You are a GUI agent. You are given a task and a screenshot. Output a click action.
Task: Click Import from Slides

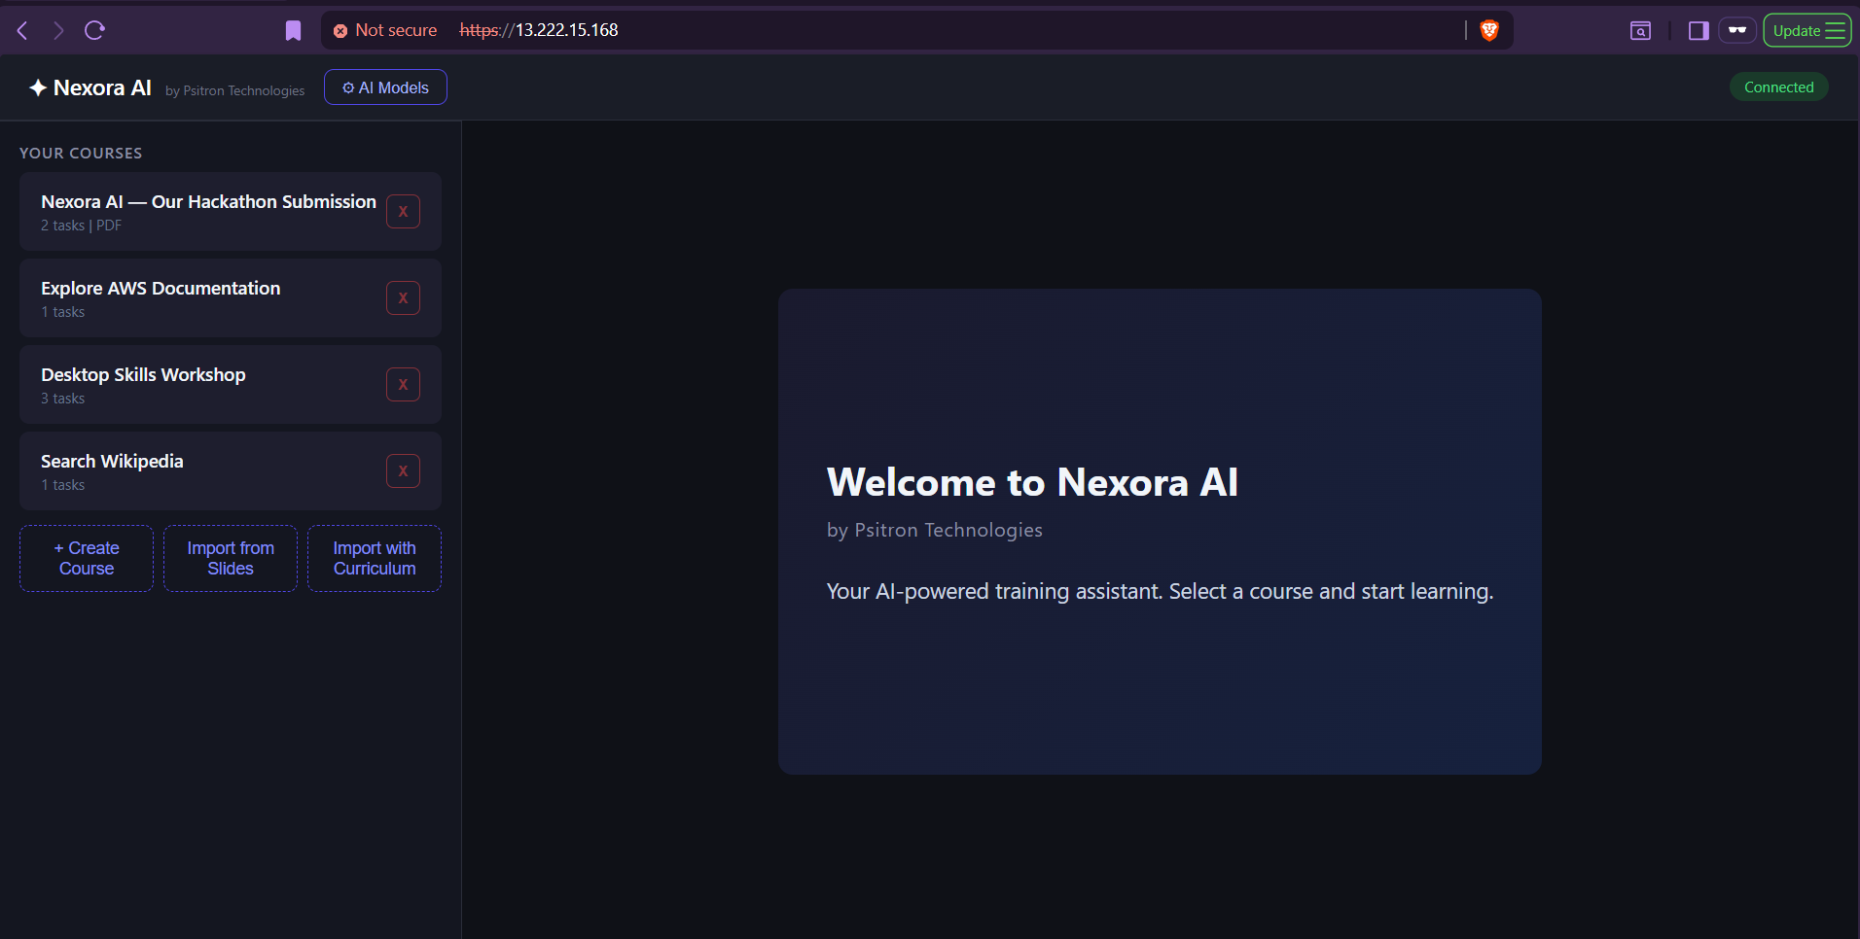pos(231,559)
